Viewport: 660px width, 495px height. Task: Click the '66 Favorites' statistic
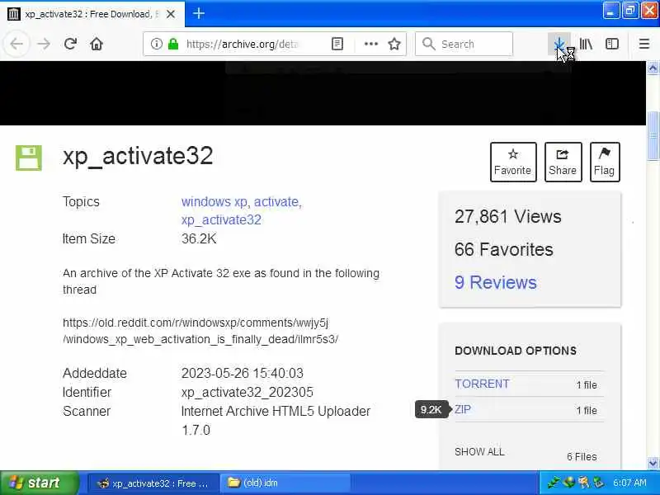504,250
